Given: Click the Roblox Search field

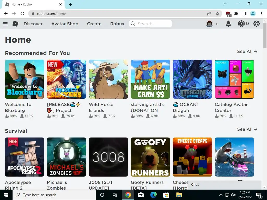Looking at the screenshot, I should [x=150, y=24].
